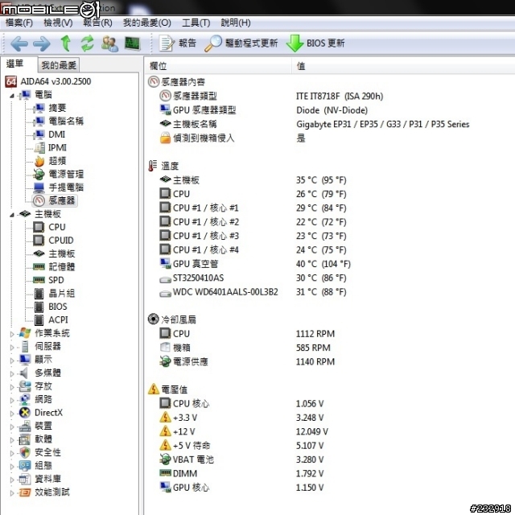Open the green monitor graph toolbar icon

[133, 43]
